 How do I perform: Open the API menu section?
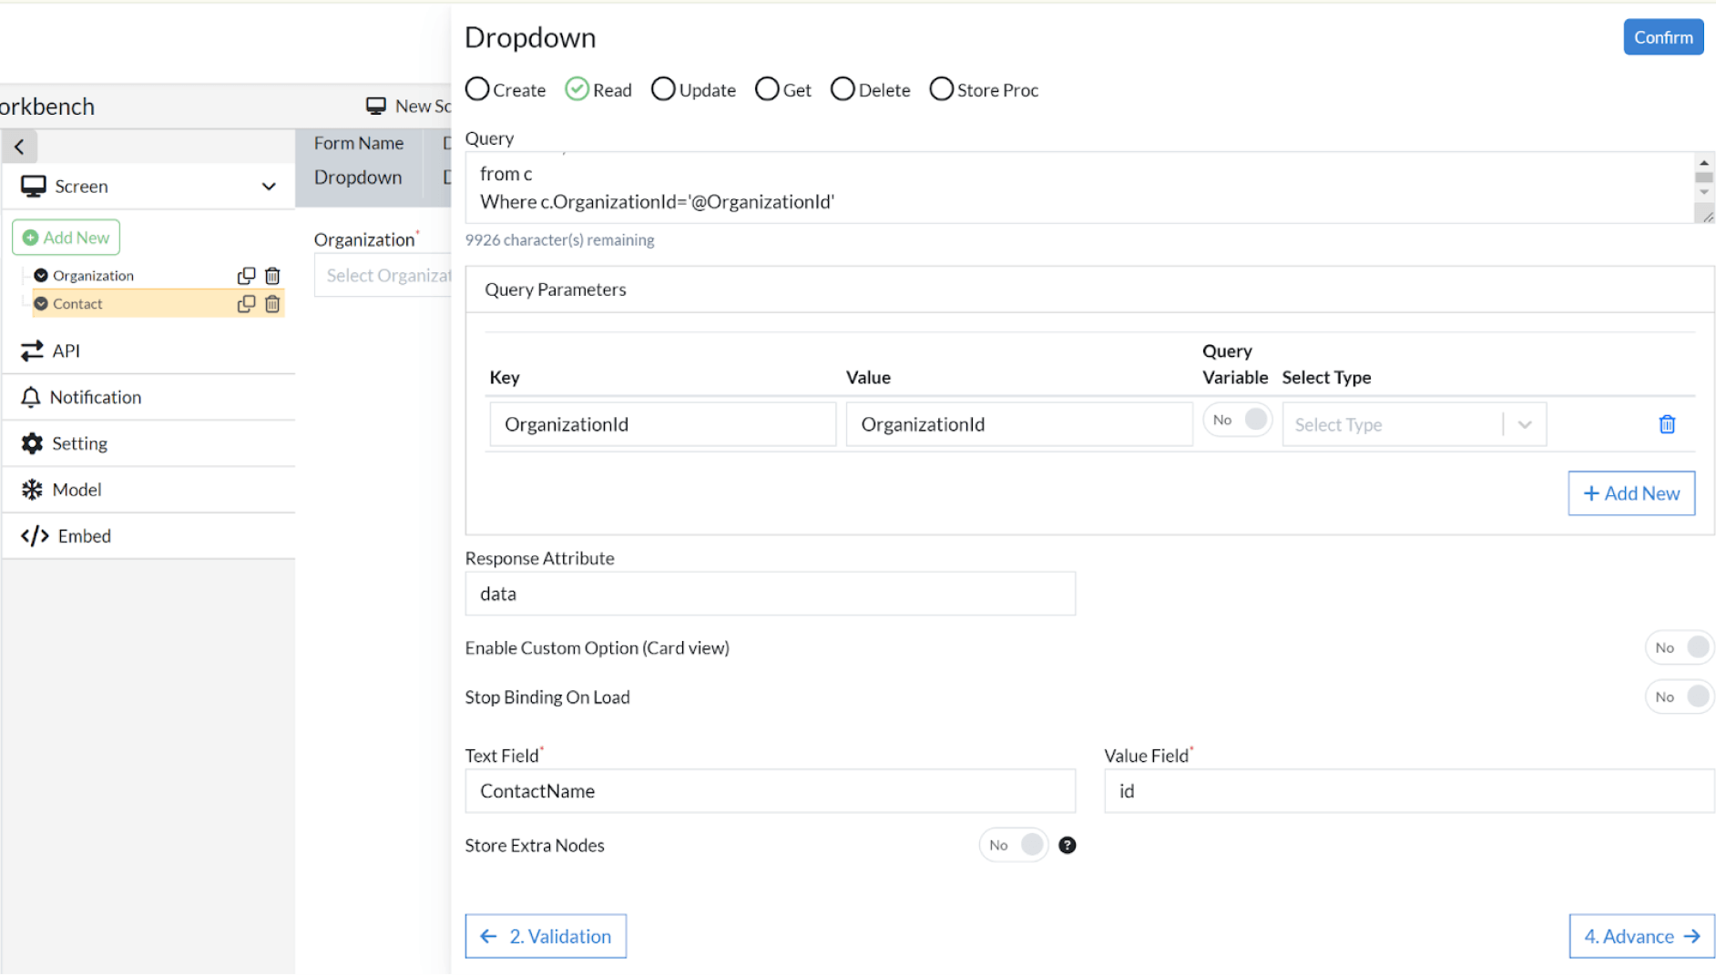coord(64,350)
